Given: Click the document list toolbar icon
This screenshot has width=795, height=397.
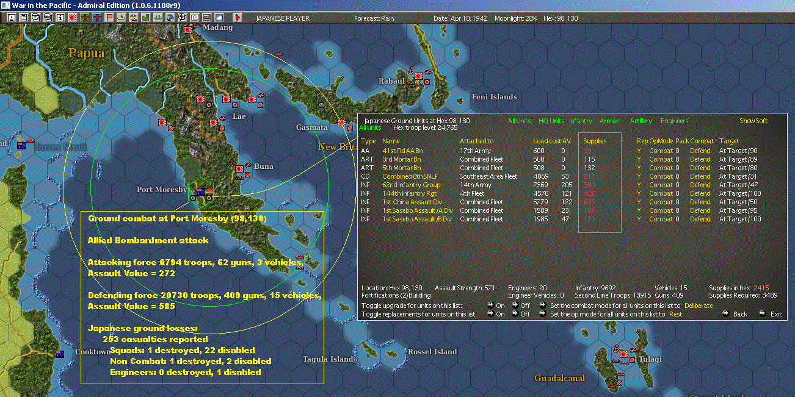Looking at the screenshot, I should point(24,18).
